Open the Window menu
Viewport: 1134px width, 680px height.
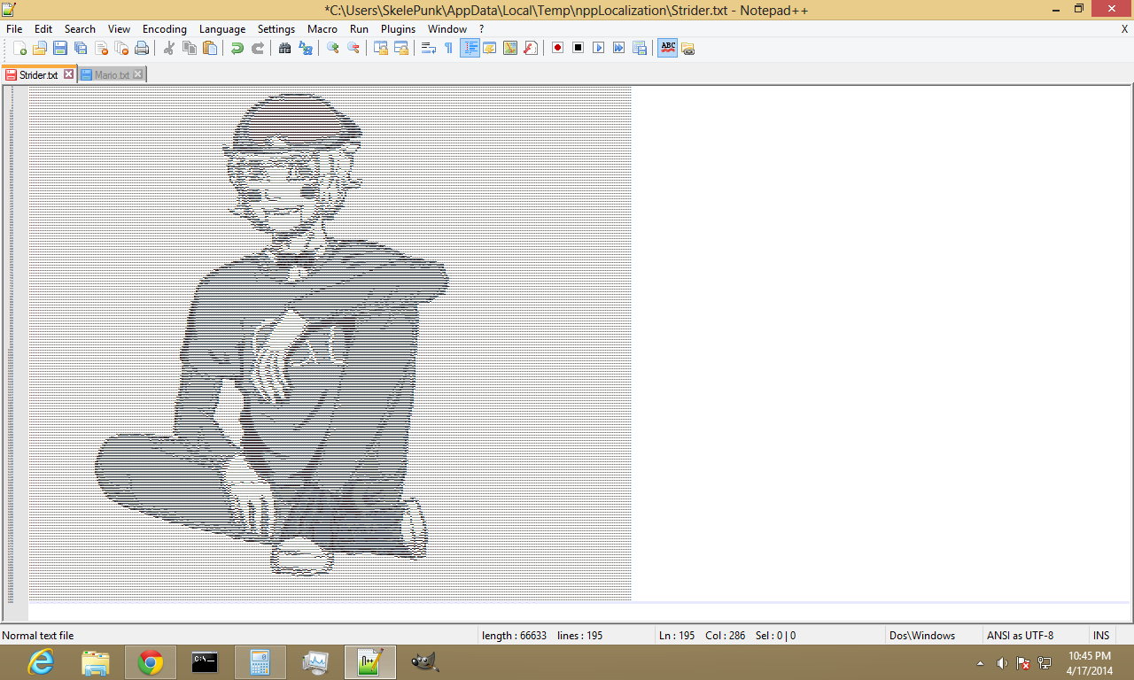tap(447, 29)
